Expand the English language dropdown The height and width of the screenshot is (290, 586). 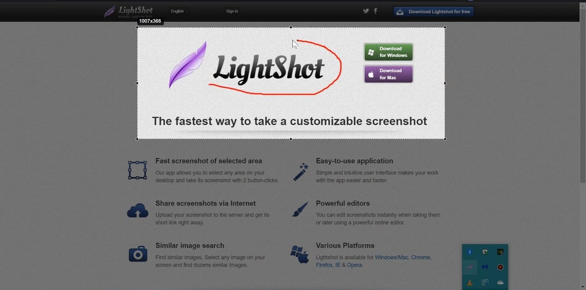tap(179, 11)
